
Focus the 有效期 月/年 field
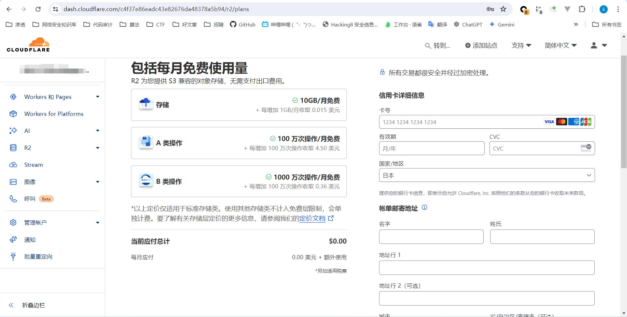[432, 148]
